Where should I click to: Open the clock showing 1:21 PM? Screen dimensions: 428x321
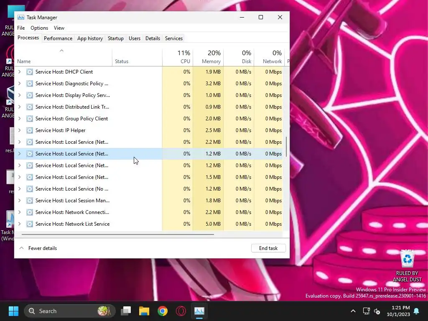point(398,311)
